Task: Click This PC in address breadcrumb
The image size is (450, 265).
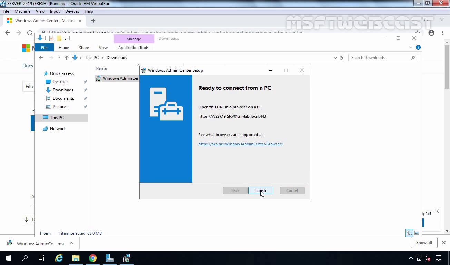Action: (x=91, y=58)
